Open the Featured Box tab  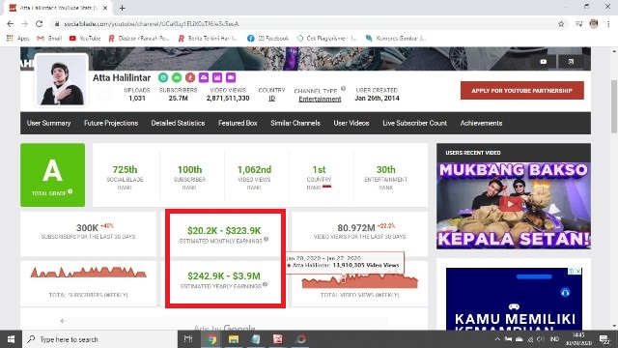point(238,123)
